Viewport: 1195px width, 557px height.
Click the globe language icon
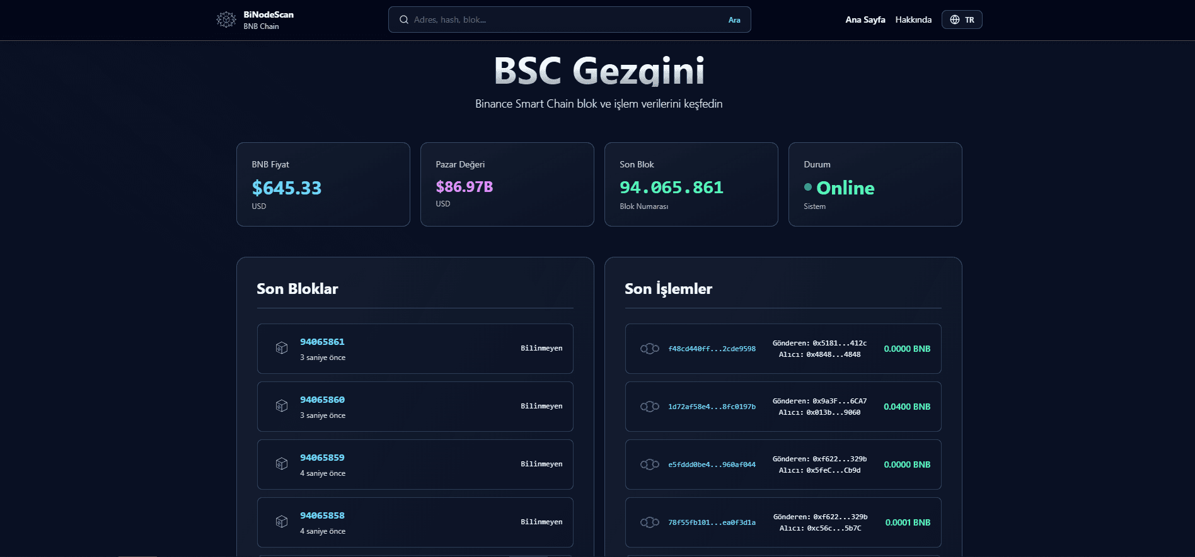point(955,20)
